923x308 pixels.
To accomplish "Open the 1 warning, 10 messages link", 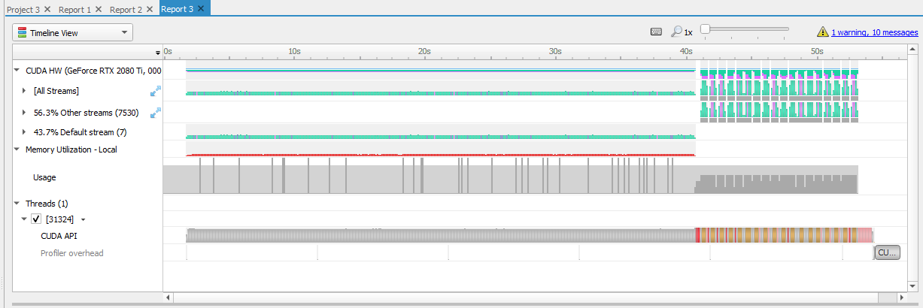I will [874, 32].
